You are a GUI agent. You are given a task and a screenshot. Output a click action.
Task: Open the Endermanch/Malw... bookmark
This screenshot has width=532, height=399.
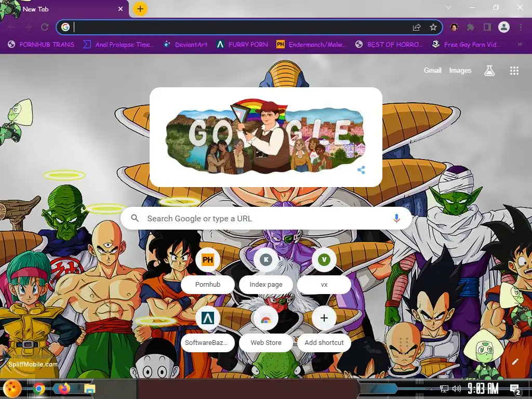(x=312, y=45)
